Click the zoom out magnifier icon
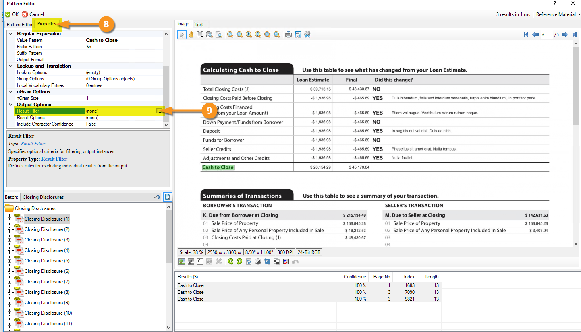581x332 pixels. tap(239, 35)
